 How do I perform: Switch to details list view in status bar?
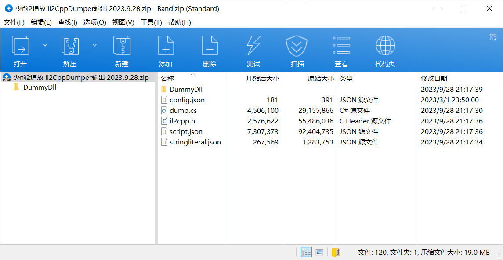tap(306, 252)
